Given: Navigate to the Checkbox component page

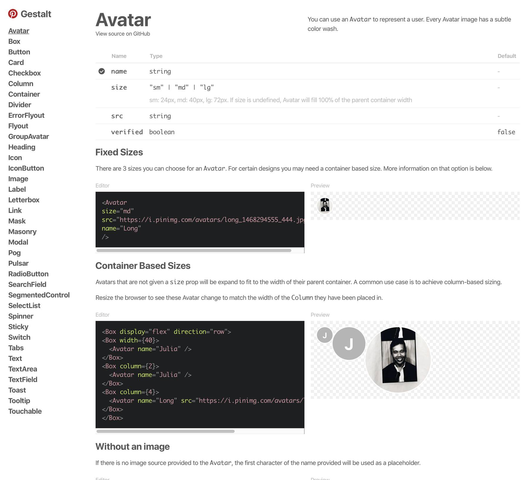Looking at the screenshot, I should pyautogui.click(x=24, y=73).
